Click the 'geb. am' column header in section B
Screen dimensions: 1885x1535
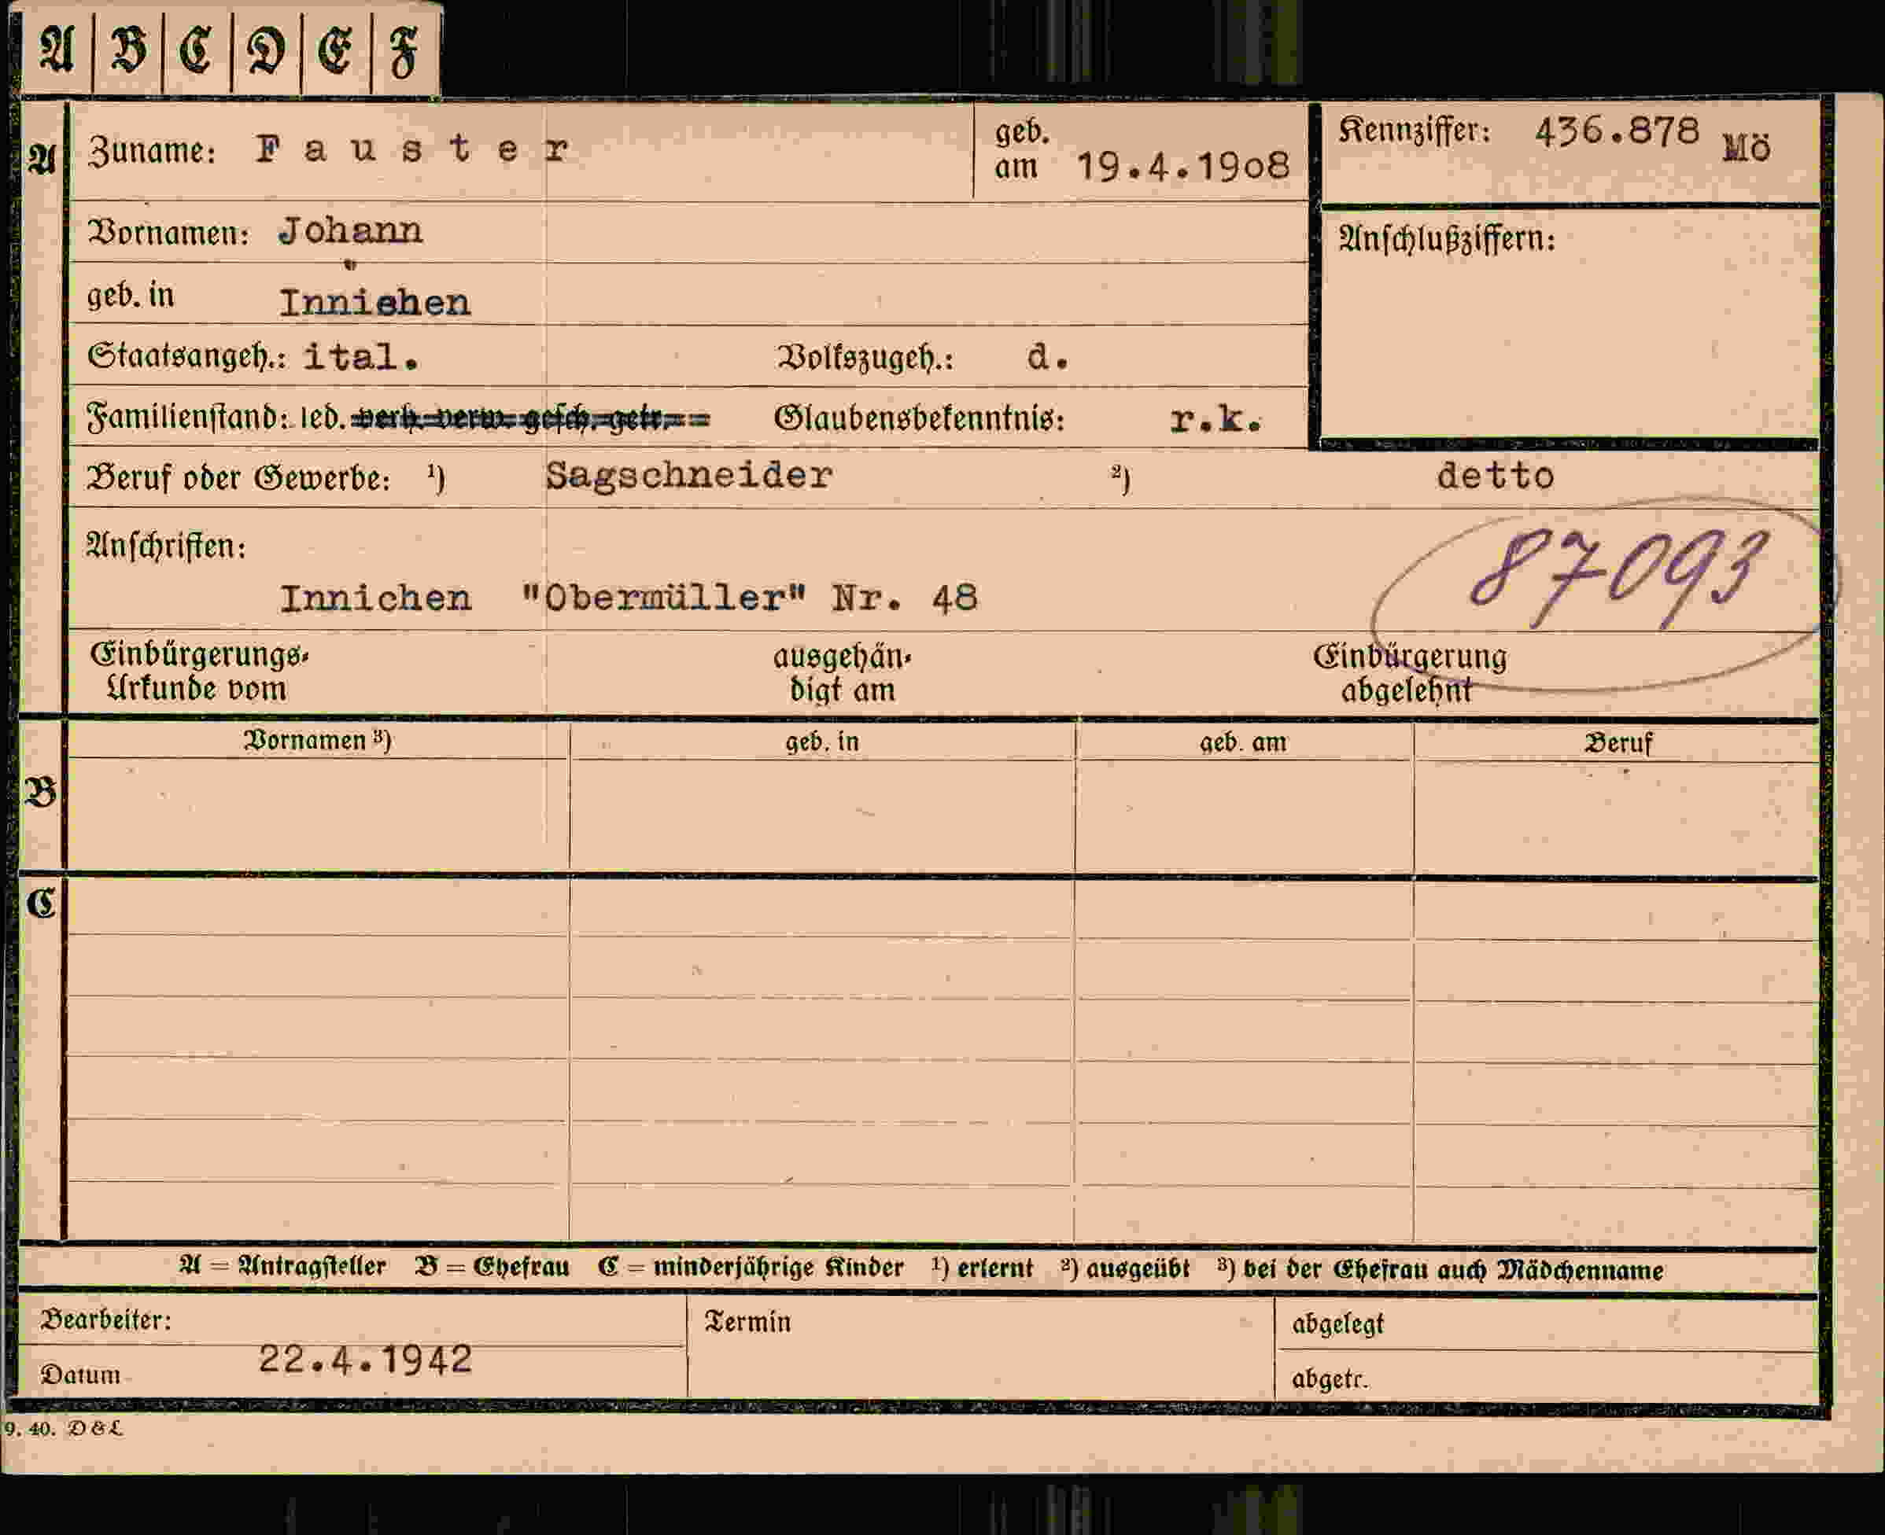[1244, 743]
